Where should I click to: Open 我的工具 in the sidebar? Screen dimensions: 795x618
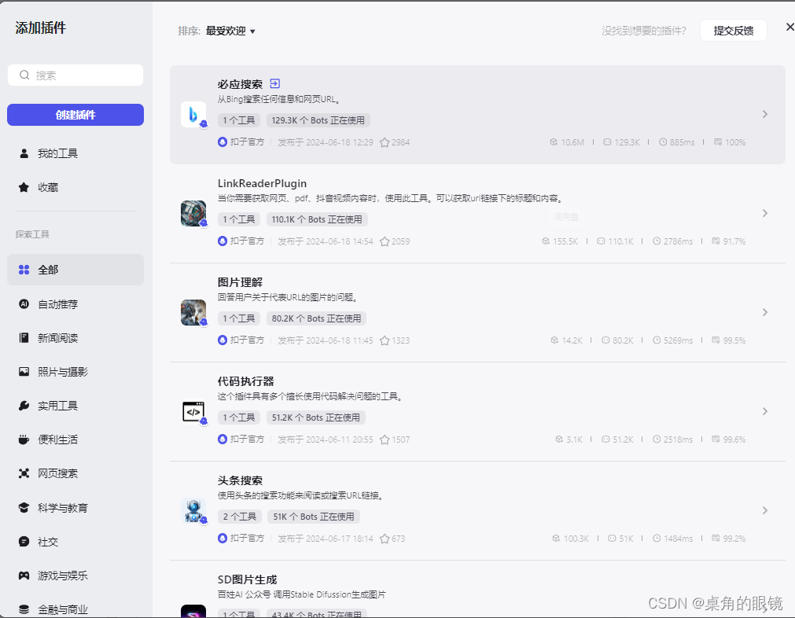[51, 153]
